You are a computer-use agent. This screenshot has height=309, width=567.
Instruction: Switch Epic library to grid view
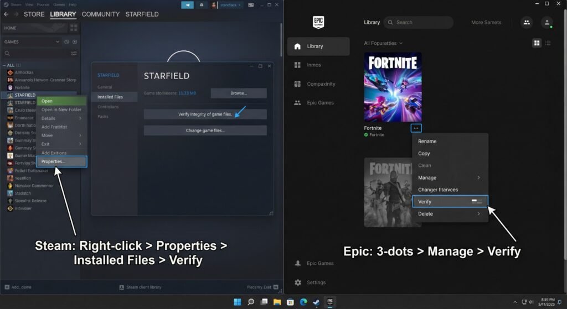click(537, 43)
